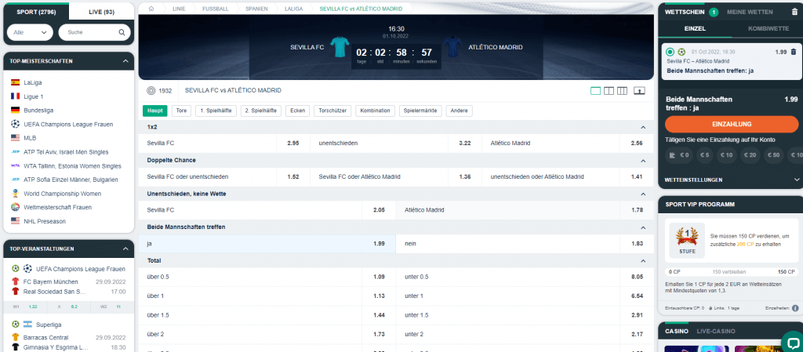Image resolution: width=803 pixels, height=352 pixels.
Task: Collapse the Total market section
Action: coord(643,261)
